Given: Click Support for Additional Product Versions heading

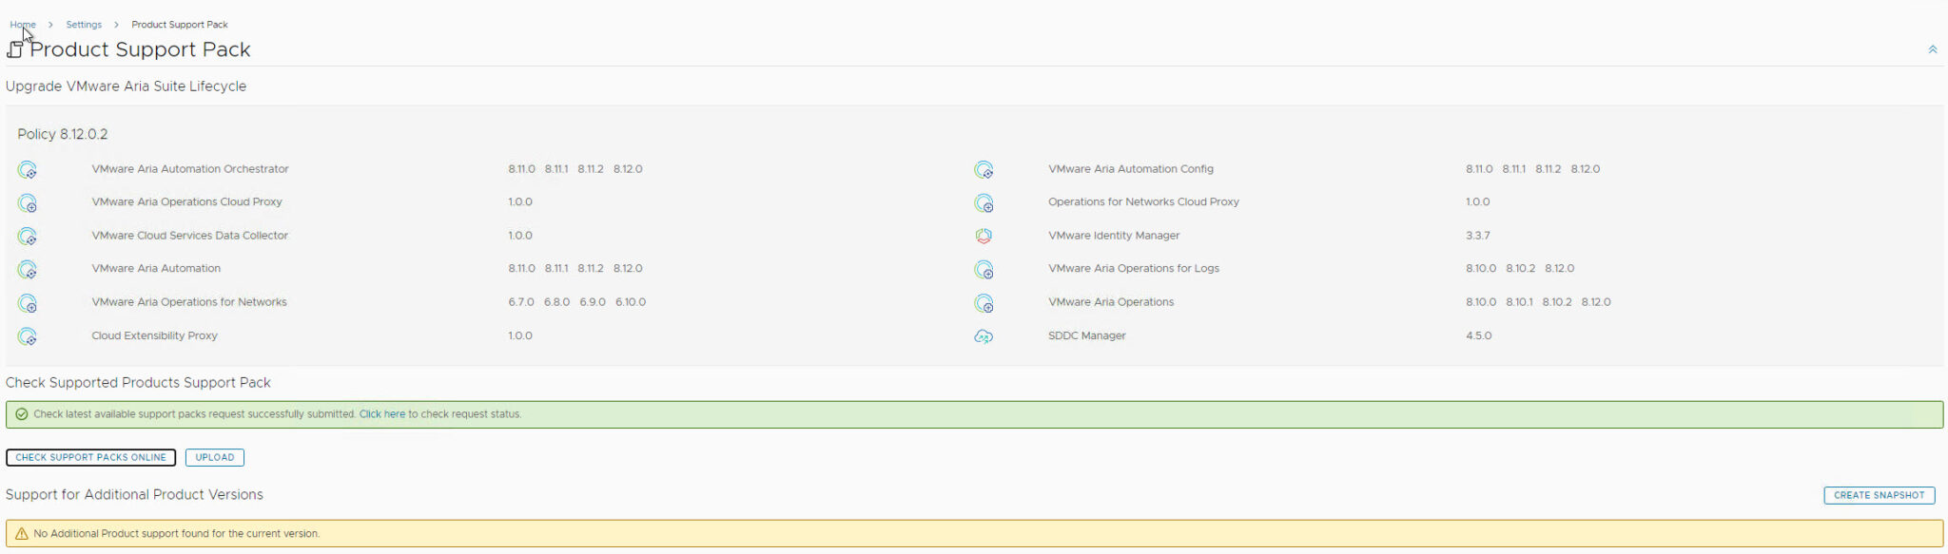Looking at the screenshot, I should [x=134, y=495].
